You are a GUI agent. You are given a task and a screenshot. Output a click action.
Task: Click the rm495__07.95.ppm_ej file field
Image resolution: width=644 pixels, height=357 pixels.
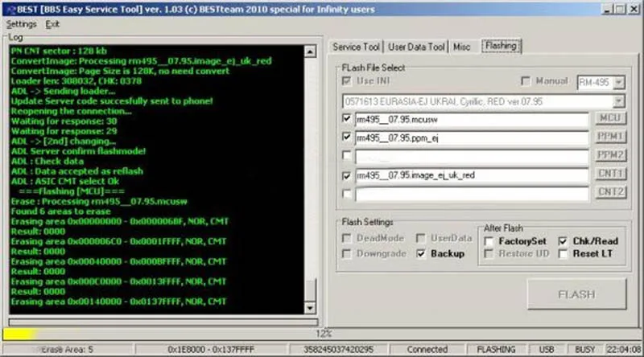(x=472, y=138)
